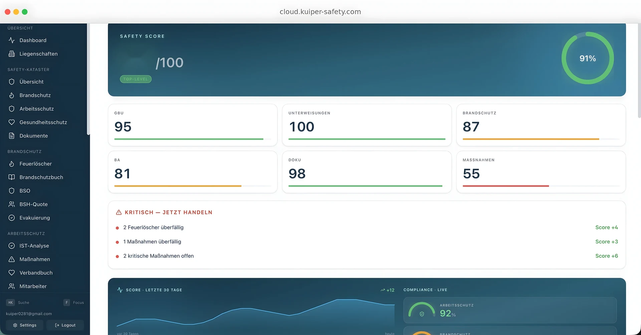Click the Übersicht shield icon
Viewport: 641px width, 335px height.
(x=12, y=82)
